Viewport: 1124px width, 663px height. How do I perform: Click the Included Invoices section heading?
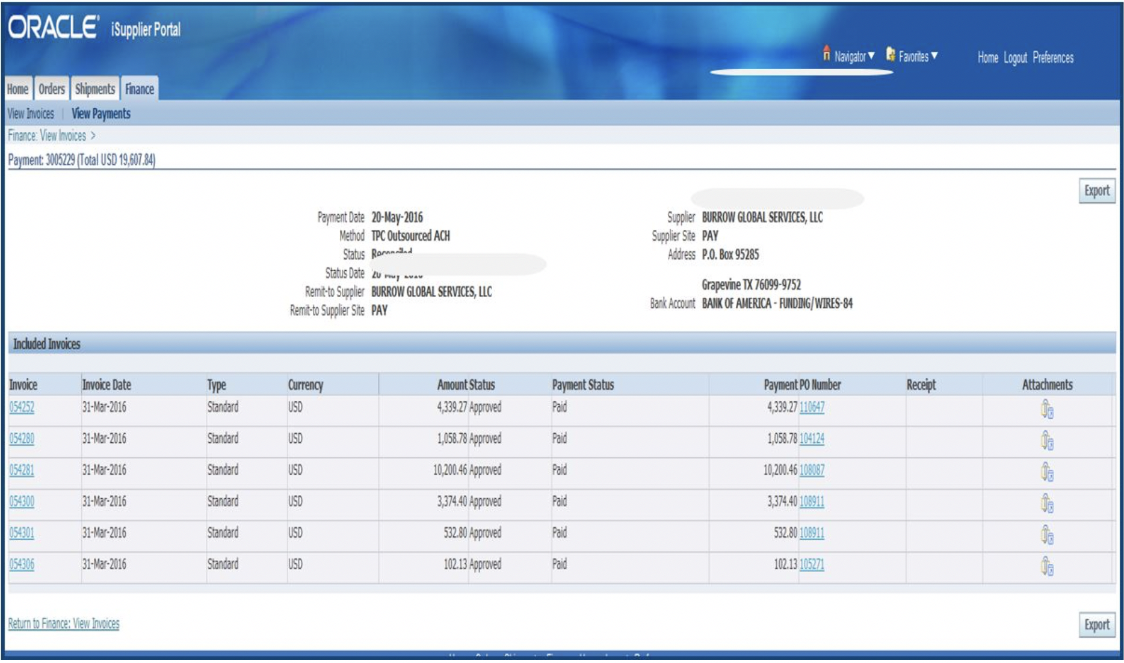[47, 344]
